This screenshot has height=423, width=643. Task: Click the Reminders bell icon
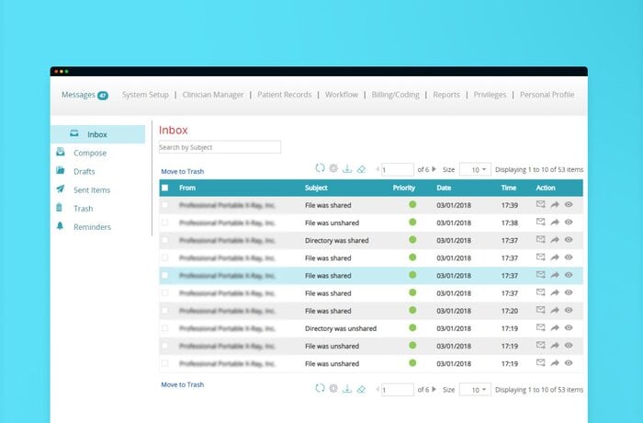(x=61, y=226)
